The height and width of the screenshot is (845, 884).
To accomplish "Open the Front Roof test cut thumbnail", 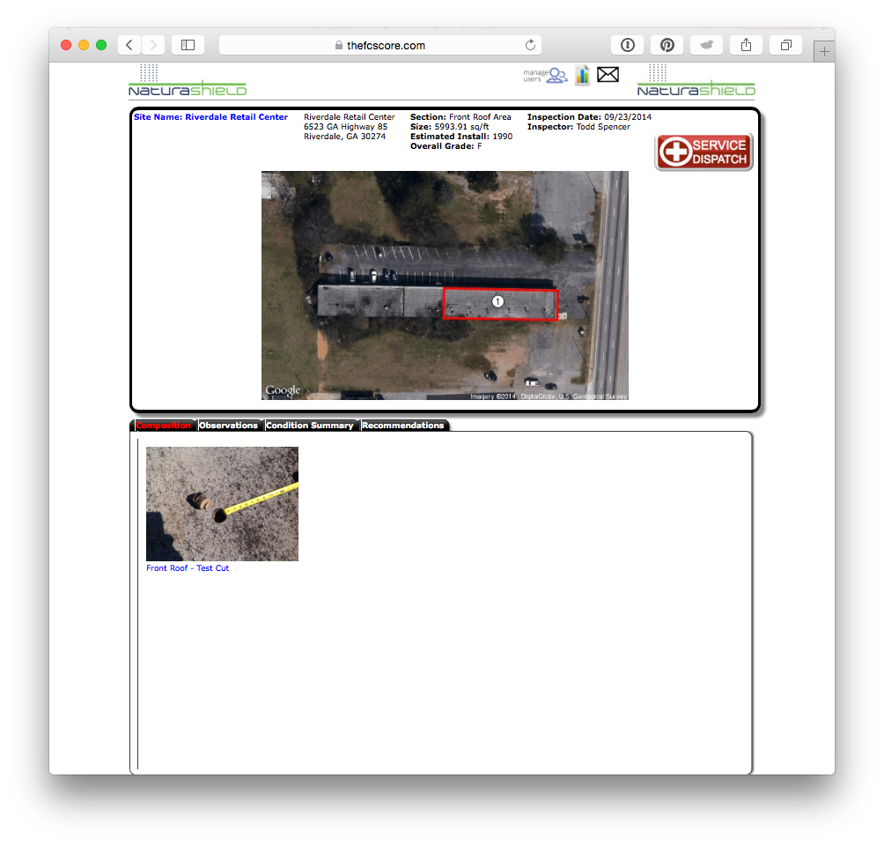I will (222, 504).
